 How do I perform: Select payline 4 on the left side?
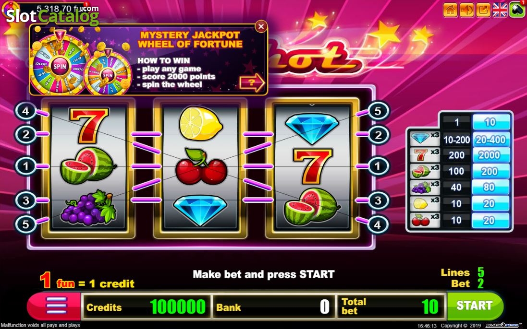pyautogui.click(x=25, y=111)
